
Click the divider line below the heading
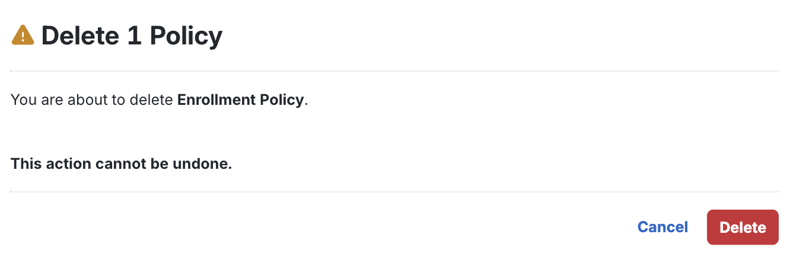click(394, 71)
